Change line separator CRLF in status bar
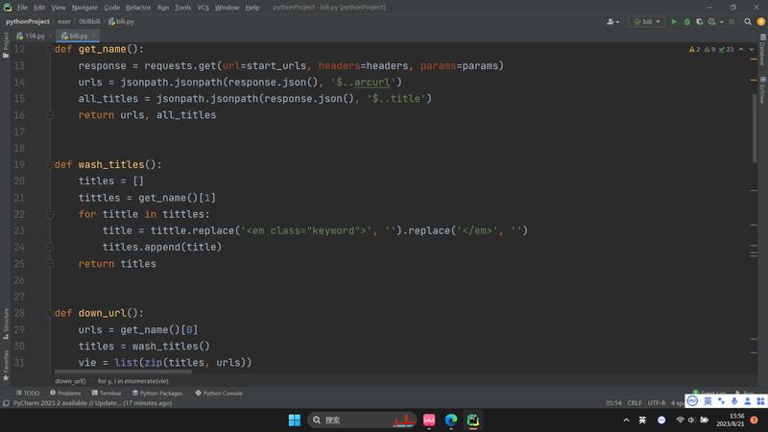Screen dimensions: 768x432 635,403
